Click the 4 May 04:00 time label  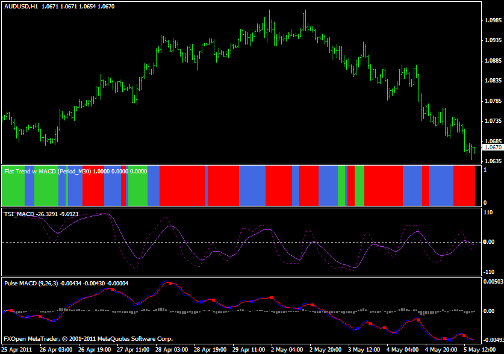point(402,350)
